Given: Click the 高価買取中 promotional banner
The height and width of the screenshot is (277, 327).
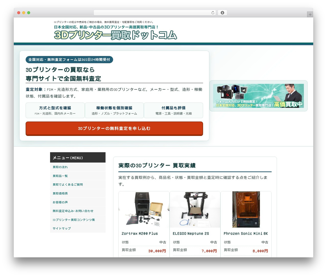Looking at the screenshot, I should point(258,96).
